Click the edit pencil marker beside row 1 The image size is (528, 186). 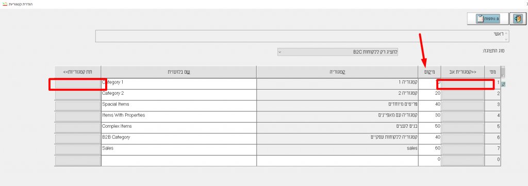coord(503,84)
